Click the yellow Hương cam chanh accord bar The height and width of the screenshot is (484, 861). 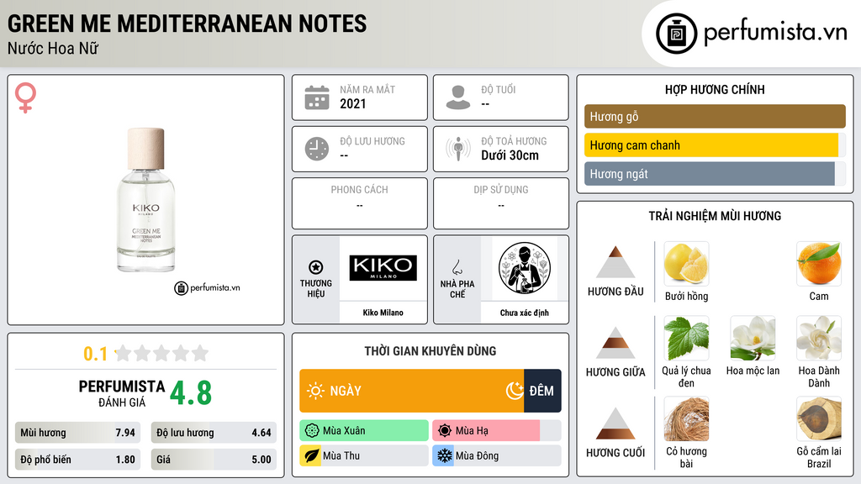click(711, 145)
